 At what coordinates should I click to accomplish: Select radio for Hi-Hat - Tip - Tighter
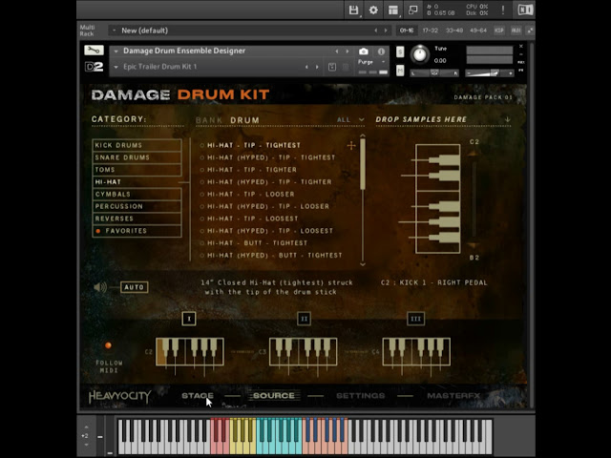pos(201,170)
